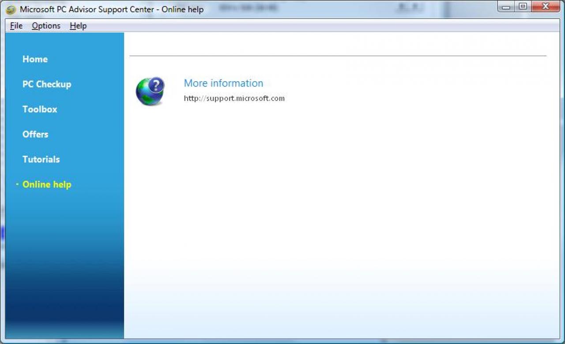Click the globe help icon
The image size is (565, 344).
click(150, 91)
